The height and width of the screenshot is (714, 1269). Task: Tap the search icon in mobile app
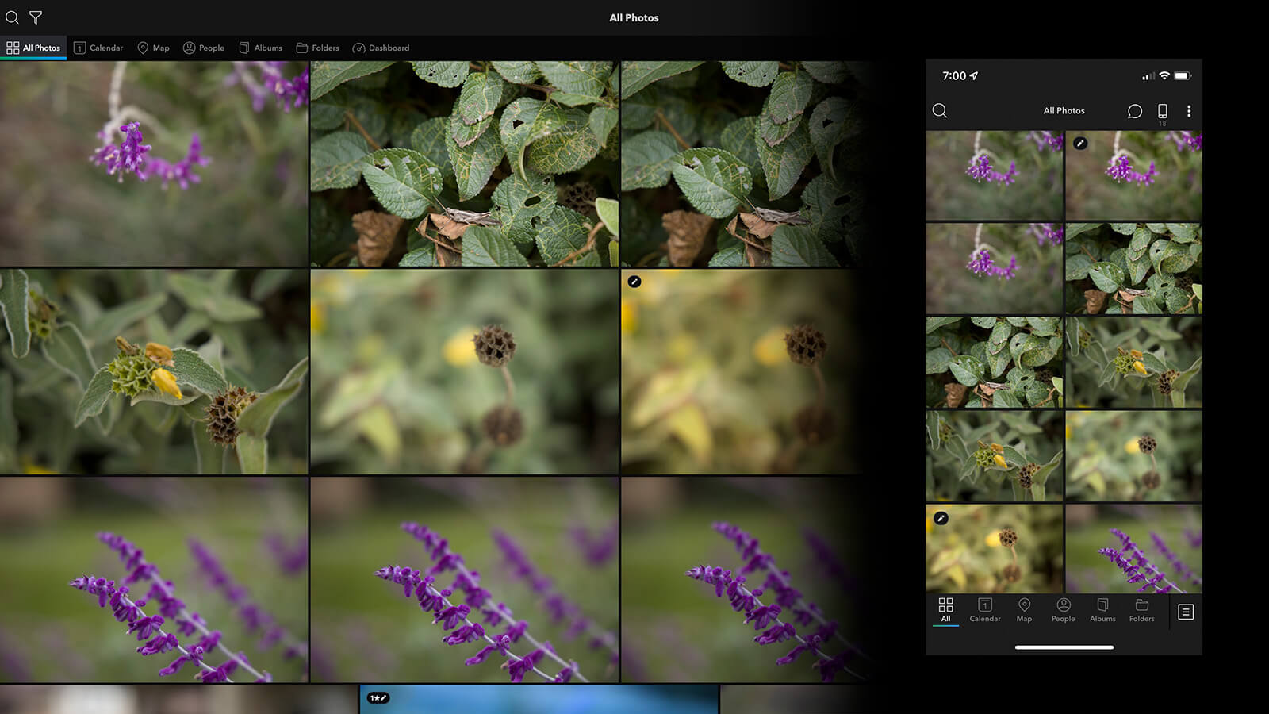click(939, 111)
